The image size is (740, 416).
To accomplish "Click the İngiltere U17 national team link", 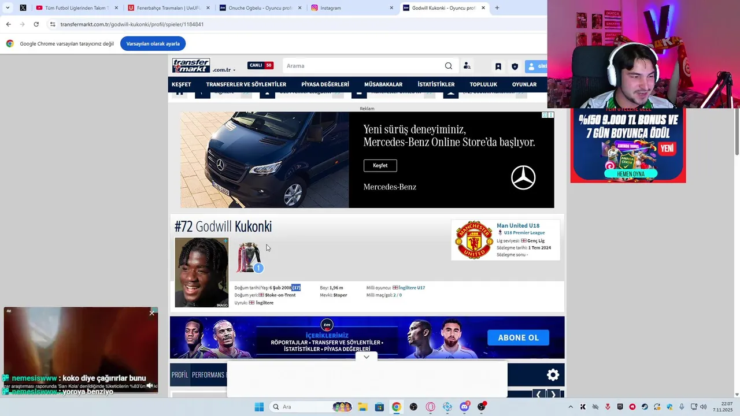I will tap(412, 288).
